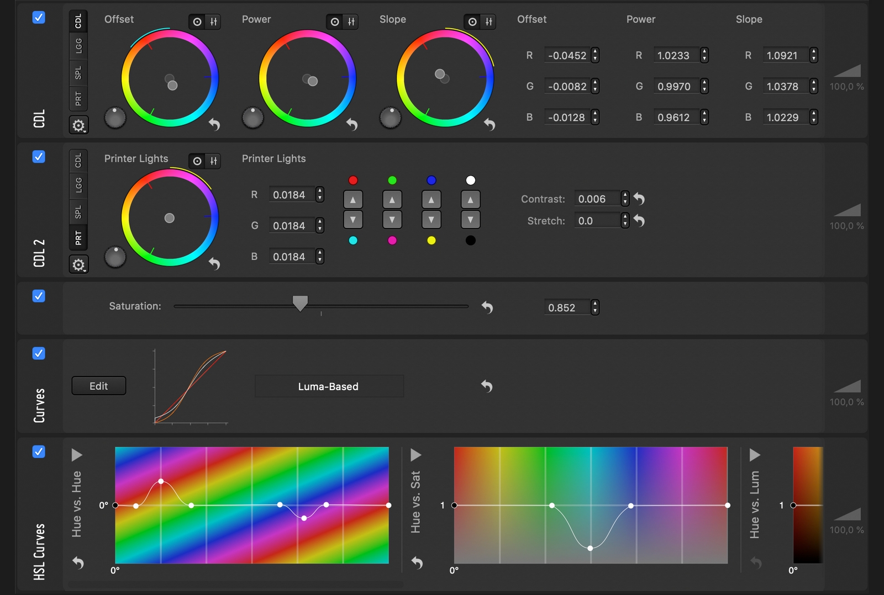Reset the Offset color wheel
Screen dimensions: 884x595
214,125
